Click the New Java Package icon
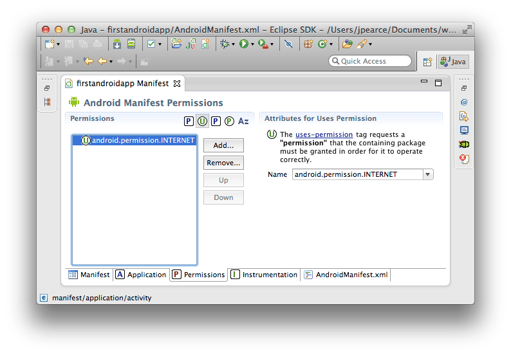The width and height of the screenshot is (511, 355). 308,44
